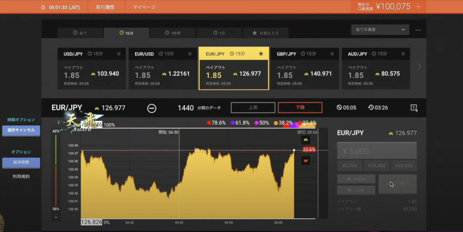Choose the LOW option
This screenshot has width=463, height=232.
pyautogui.click(x=356, y=190)
